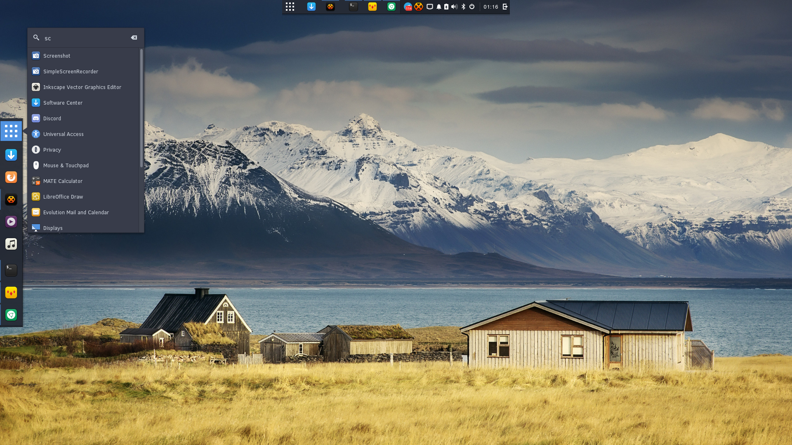Switch to orange X app in top panel
The image size is (792, 445).
coord(330,7)
